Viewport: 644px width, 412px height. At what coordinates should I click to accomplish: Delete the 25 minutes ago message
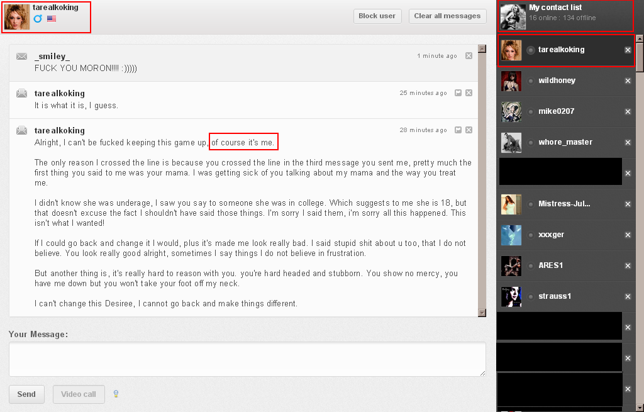tap(469, 93)
